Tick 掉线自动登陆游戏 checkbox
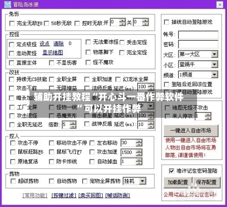Image resolution: width=227 pixels, height=207 pixels. tap(167, 22)
